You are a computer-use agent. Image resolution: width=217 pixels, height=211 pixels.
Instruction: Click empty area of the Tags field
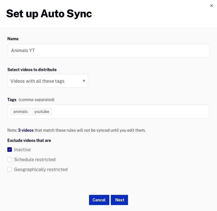click(130, 112)
